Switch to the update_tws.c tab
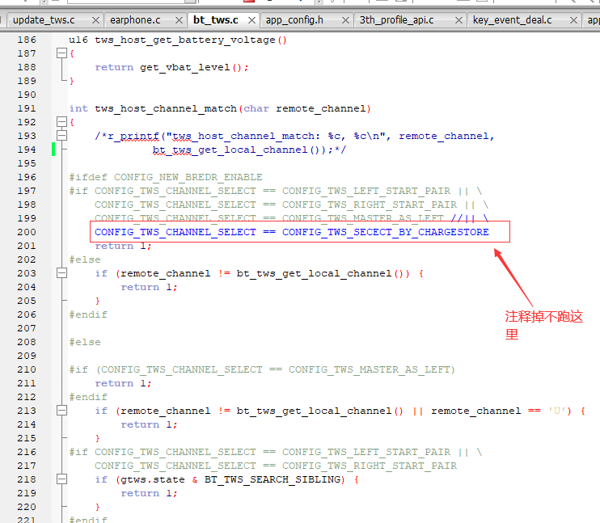 pos(44,20)
